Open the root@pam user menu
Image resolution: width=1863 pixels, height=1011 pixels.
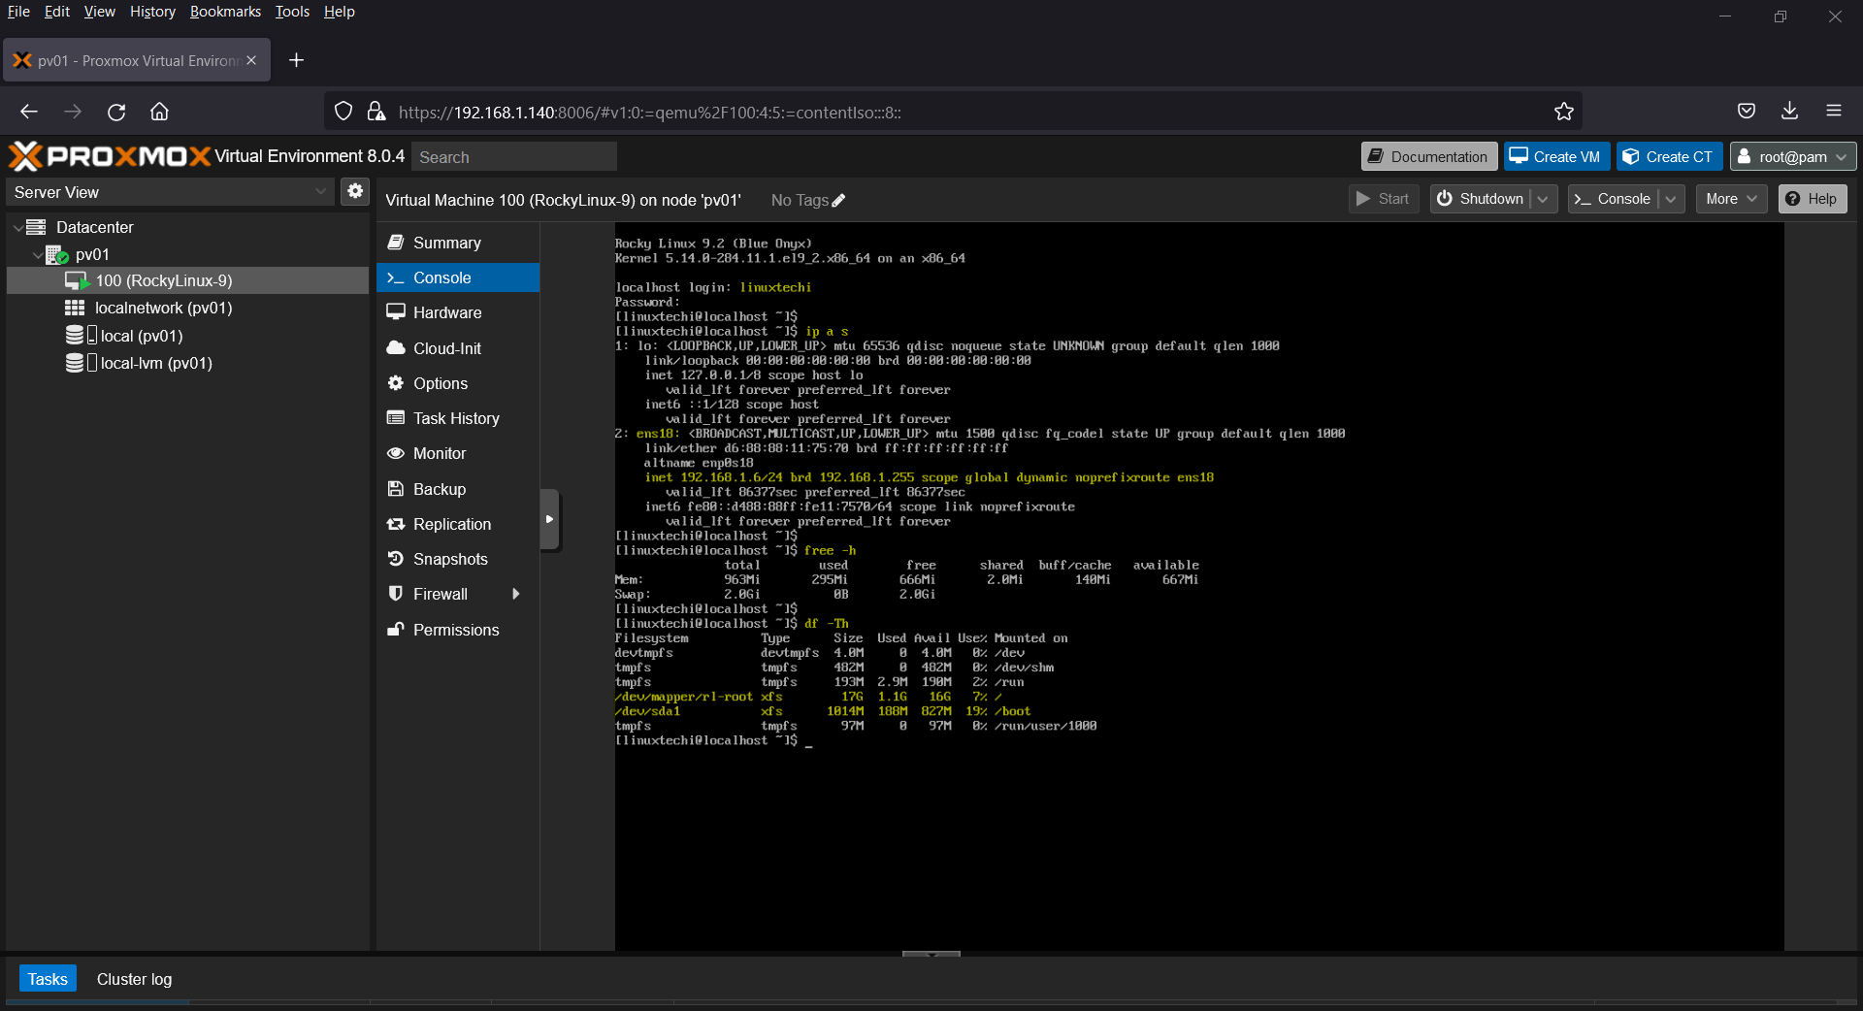click(x=1791, y=156)
